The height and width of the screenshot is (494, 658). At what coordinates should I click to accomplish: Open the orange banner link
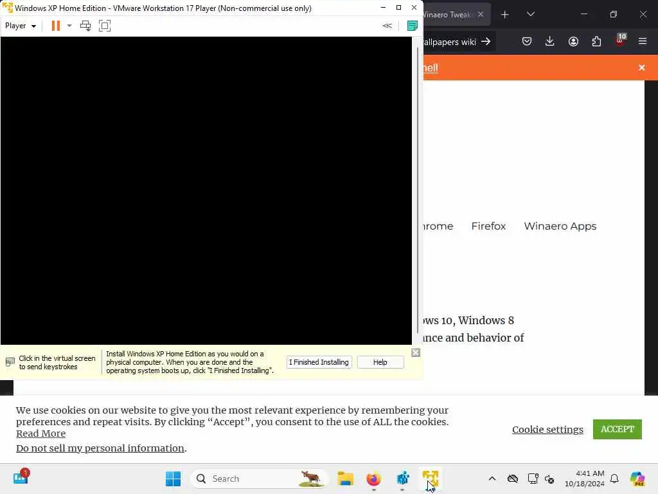(431, 68)
